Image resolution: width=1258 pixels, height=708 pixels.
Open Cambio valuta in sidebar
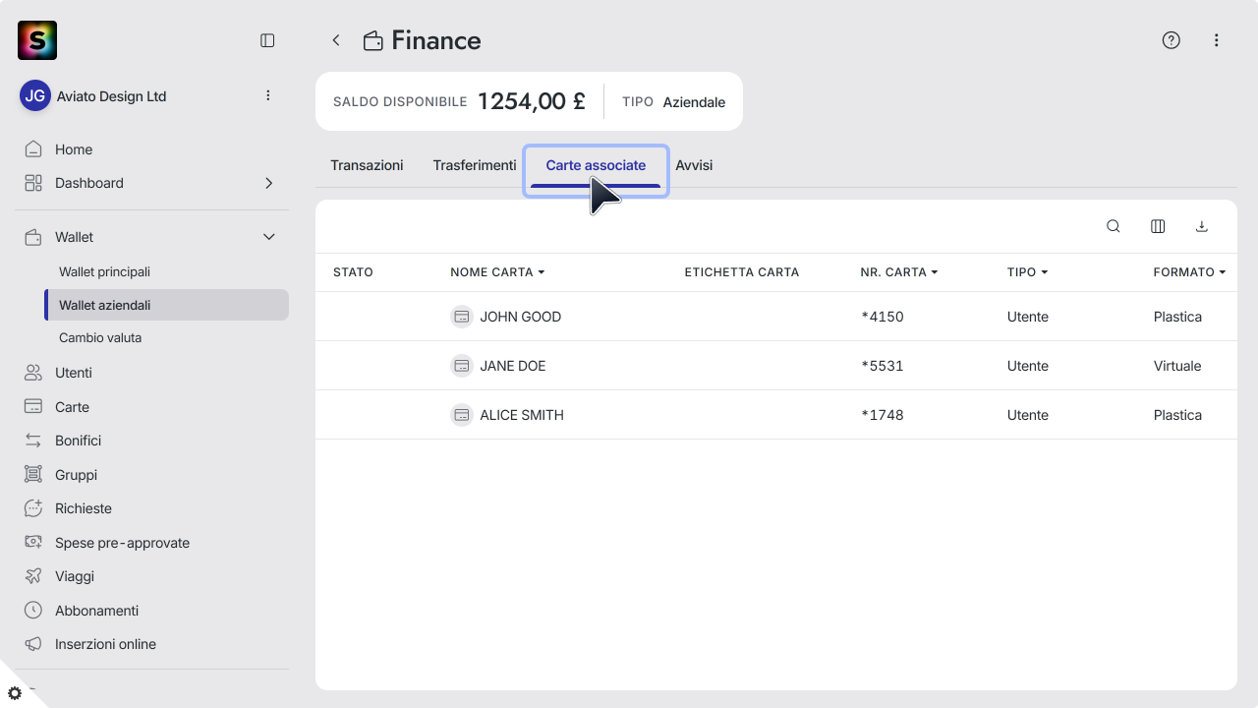100,337
